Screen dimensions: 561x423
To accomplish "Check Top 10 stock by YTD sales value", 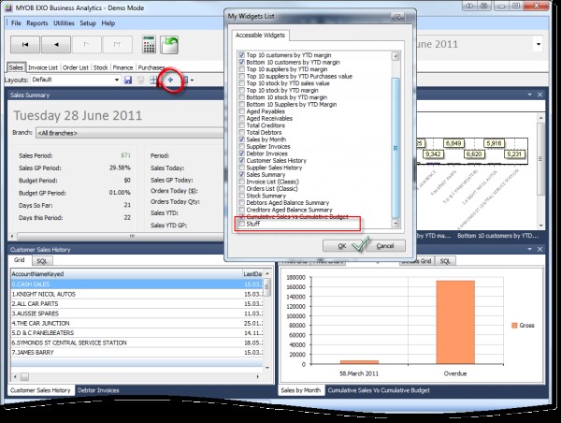I will [x=242, y=83].
